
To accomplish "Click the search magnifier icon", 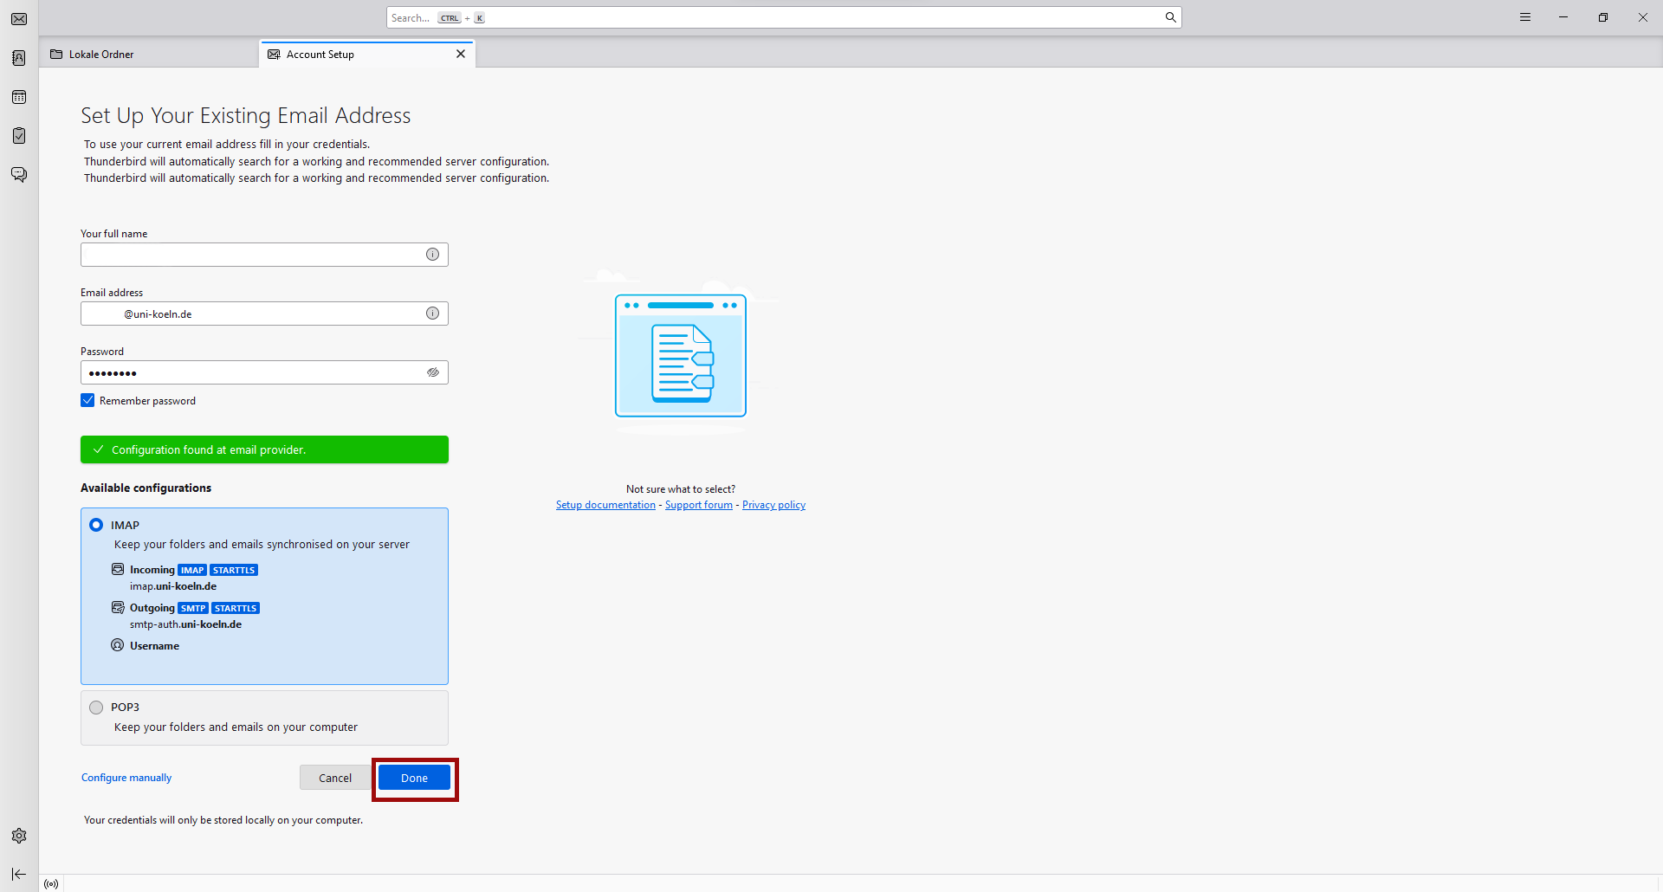I will 1170,17.
